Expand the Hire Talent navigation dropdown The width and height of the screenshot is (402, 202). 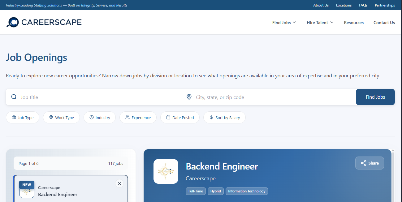[320, 22]
